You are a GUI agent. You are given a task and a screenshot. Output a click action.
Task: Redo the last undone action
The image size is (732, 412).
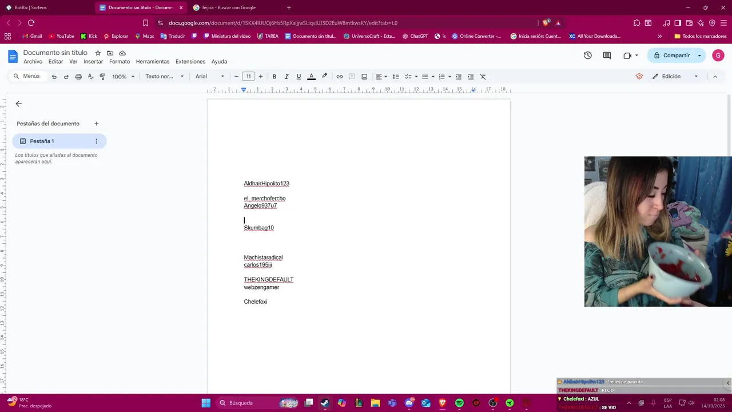pyautogui.click(x=66, y=77)
